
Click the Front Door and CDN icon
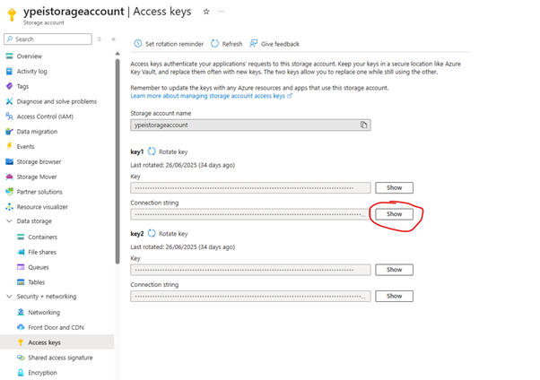coord(21,327)
